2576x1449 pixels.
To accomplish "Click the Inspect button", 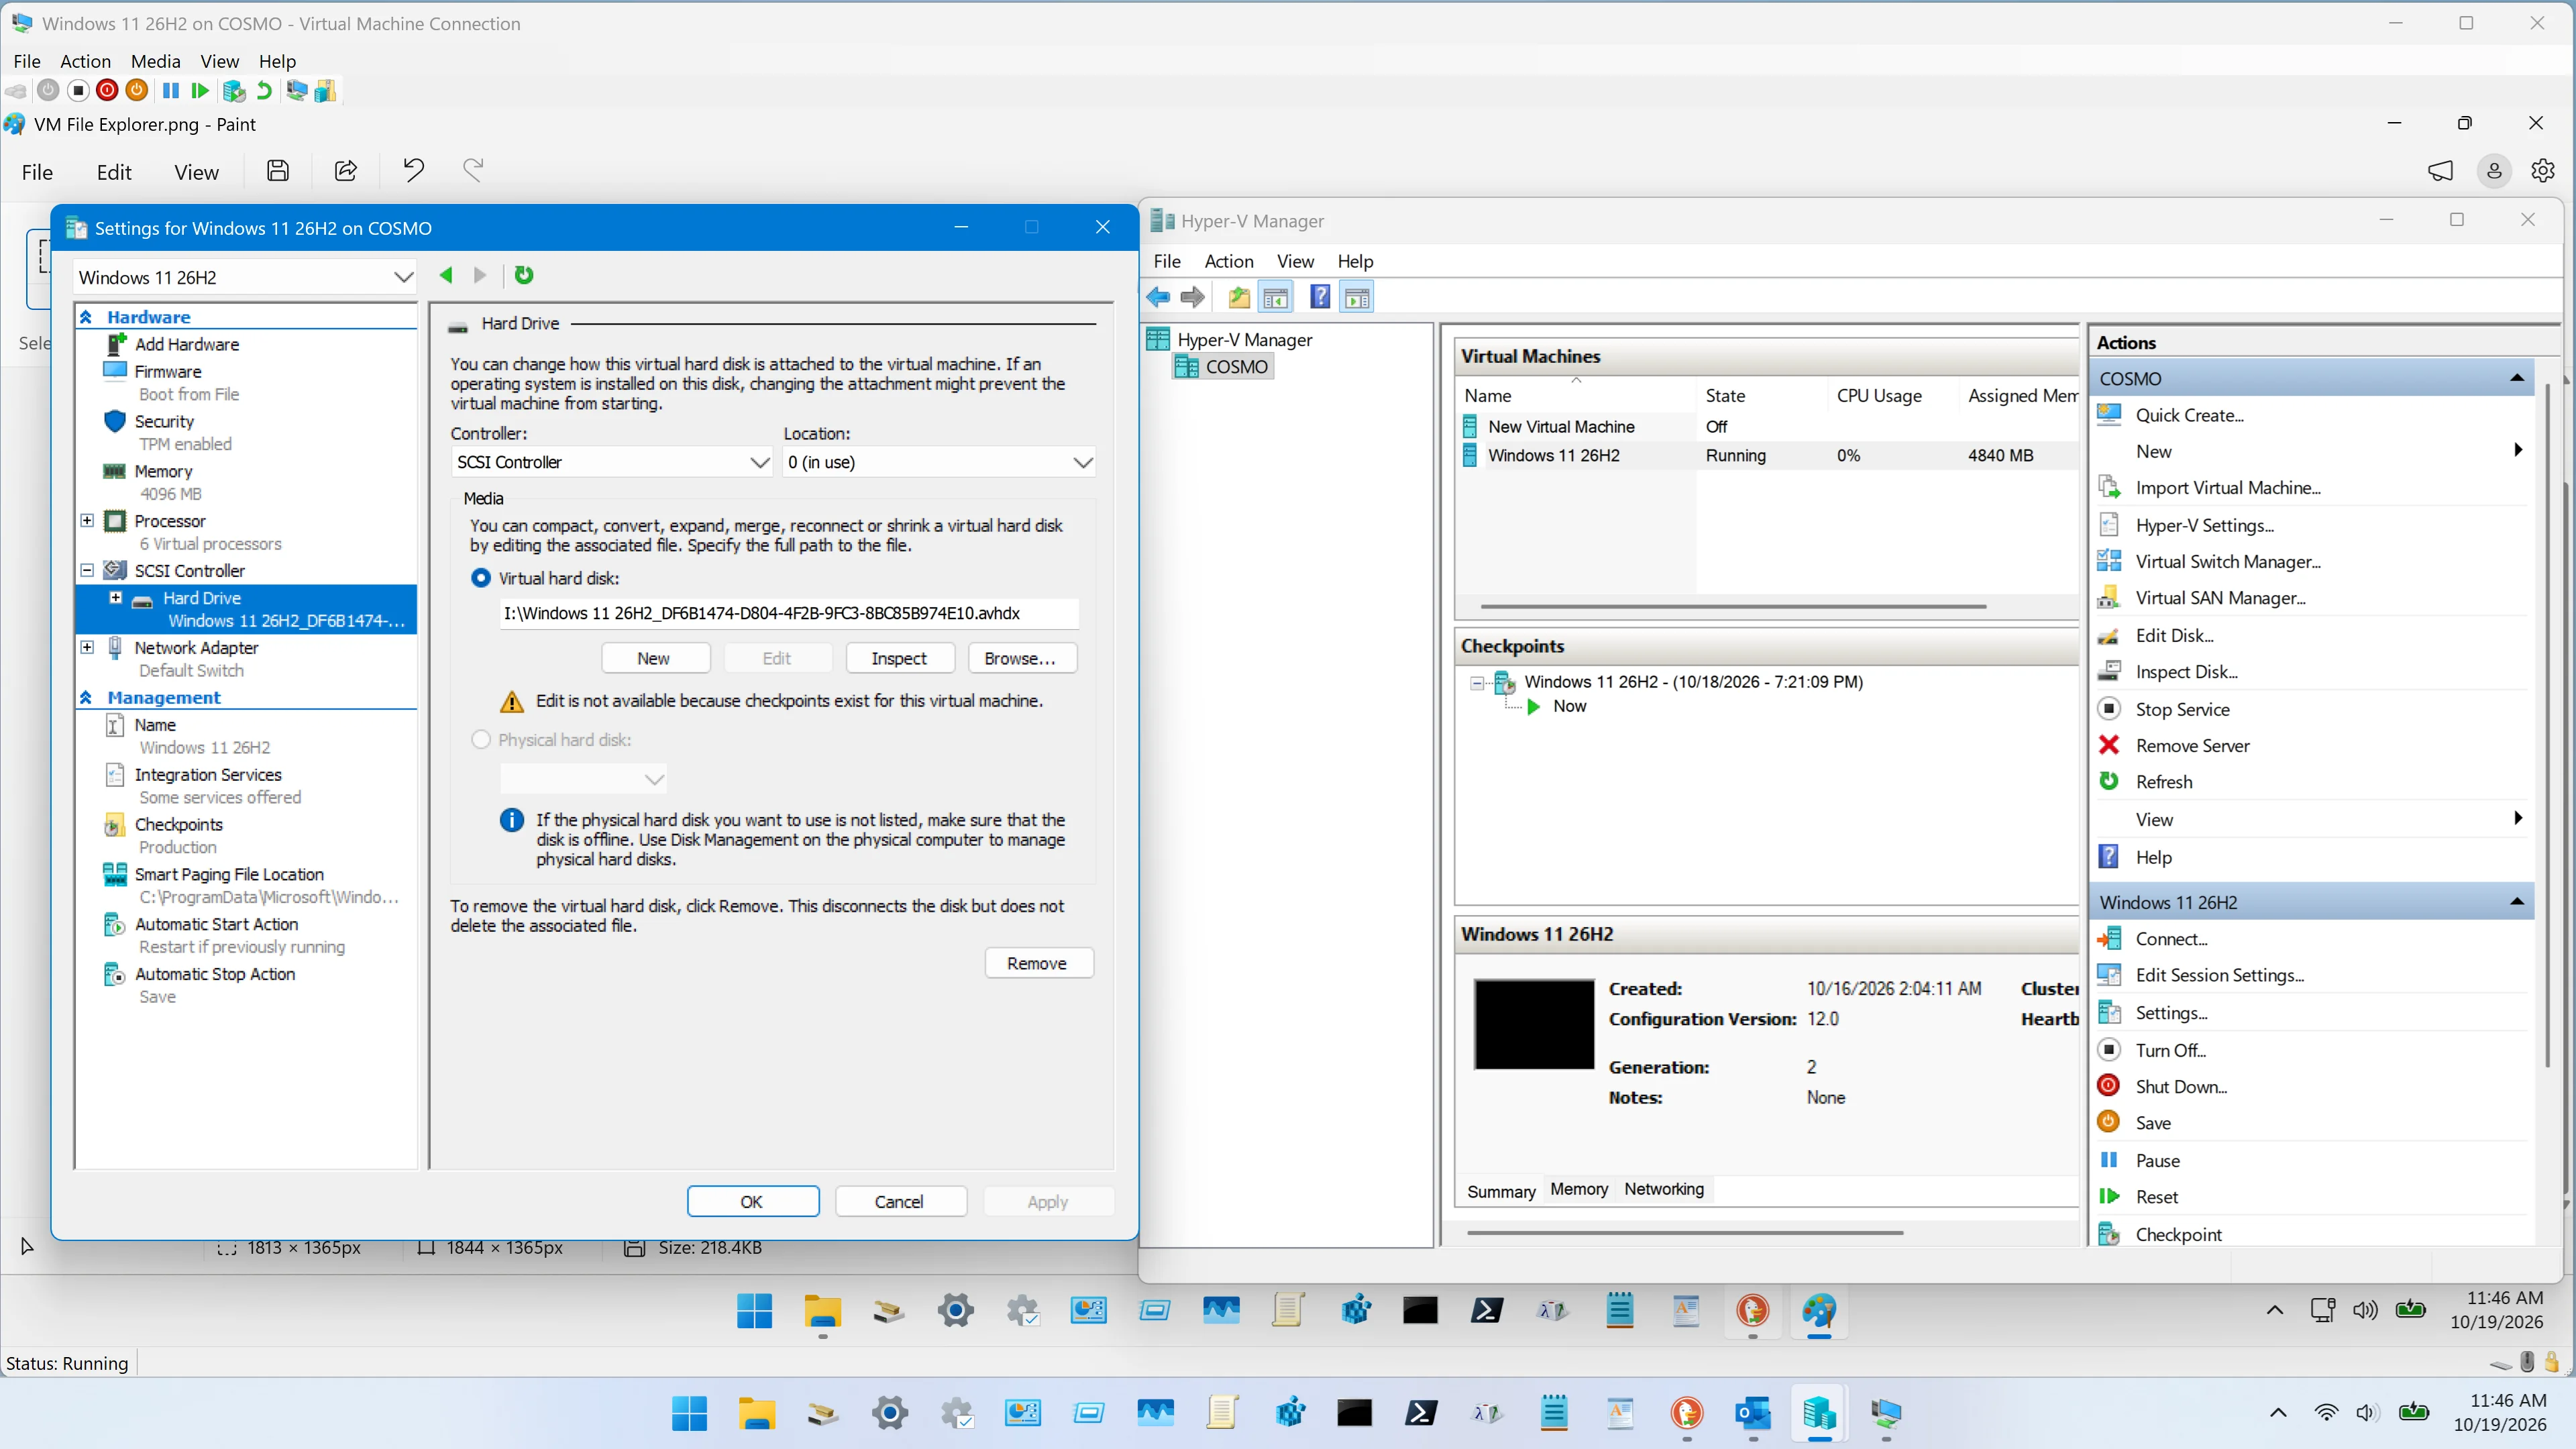I will click(899, 658).
